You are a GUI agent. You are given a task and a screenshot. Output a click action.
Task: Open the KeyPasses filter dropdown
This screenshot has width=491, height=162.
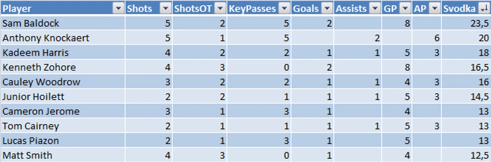pos(285,9)
